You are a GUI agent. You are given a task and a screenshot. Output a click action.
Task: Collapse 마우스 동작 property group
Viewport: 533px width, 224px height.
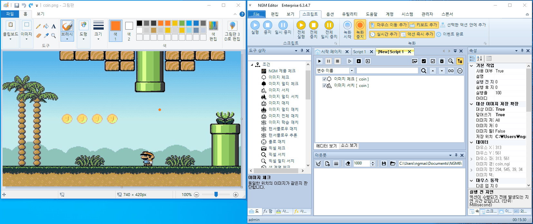(471, 181)
